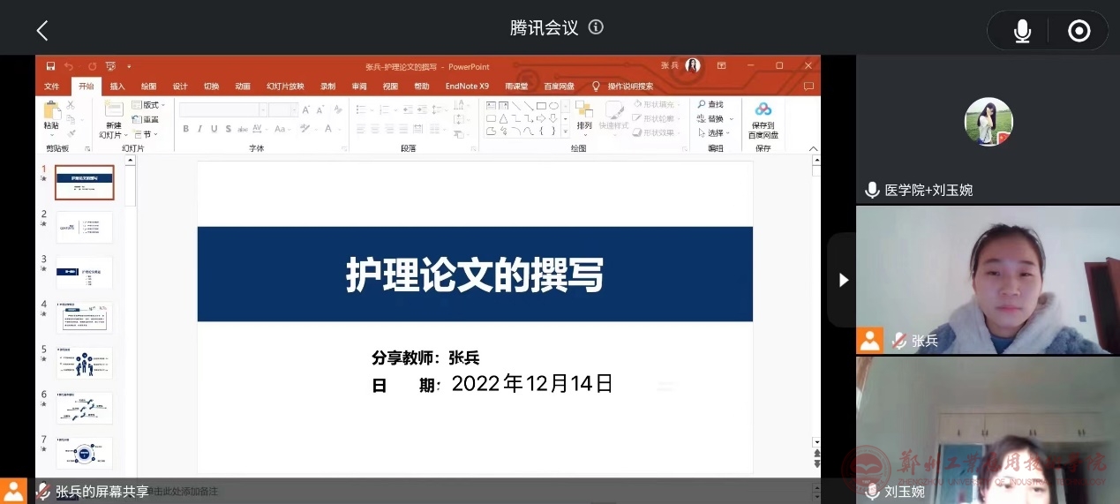Open the 幻灯片放映 ribbon tab
Viewport: 1120px width, 504px height.
click(285, 87)
